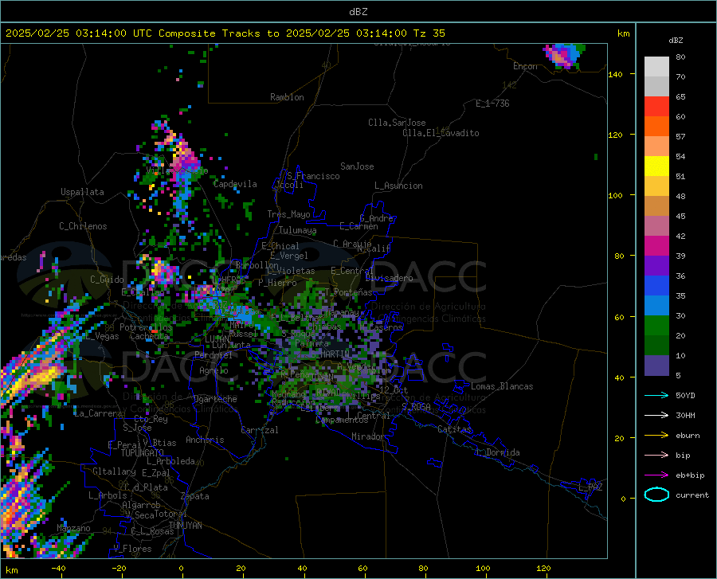Screen dimensions: 717x579
Task: Click the 'Ramblon' map label
Action: 287,97
